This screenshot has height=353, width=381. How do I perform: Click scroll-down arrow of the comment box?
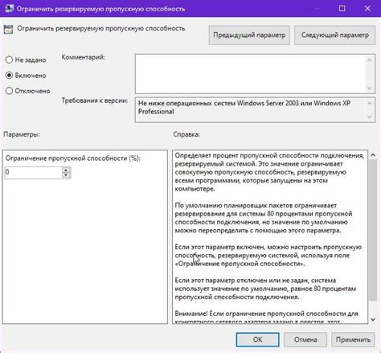(370, 88)
